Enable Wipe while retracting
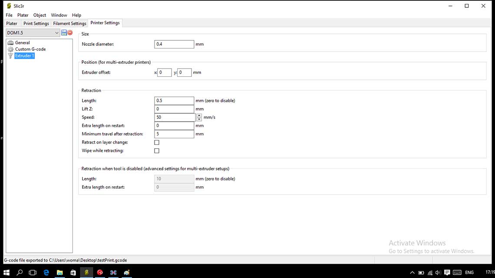 coord(157,150)
